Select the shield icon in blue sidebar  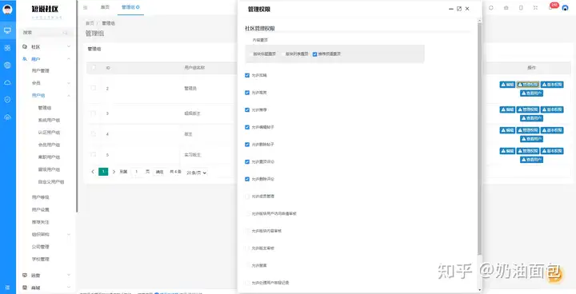click(7, 100)
